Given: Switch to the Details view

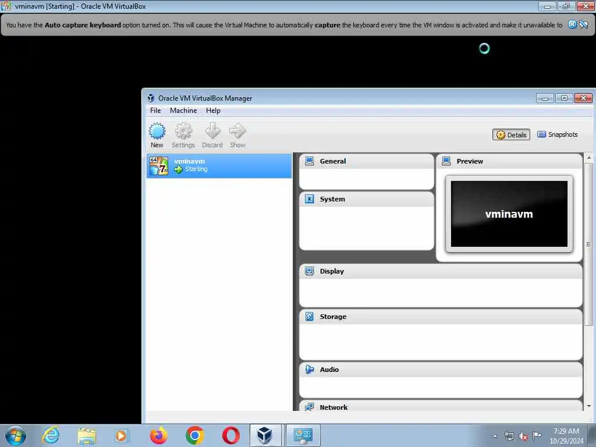Looking at the screenshot, I should click(511, 135).
